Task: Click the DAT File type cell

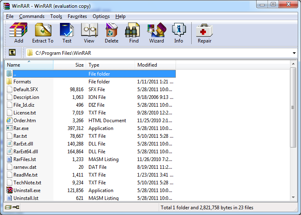Action: (97, 167)
